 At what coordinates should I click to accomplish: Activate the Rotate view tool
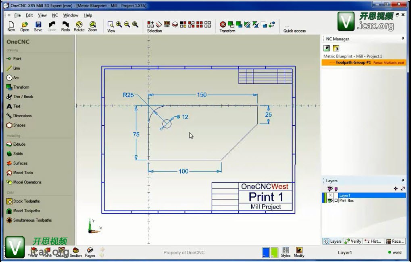(x=79, y=27)
